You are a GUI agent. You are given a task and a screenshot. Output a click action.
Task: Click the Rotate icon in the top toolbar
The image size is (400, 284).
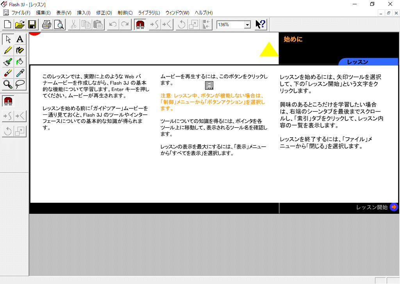[x=182, y=25]
